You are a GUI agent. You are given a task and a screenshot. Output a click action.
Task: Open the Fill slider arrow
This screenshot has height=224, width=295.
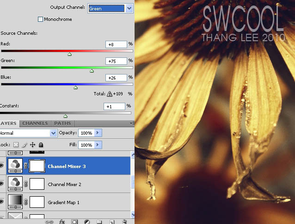[98, 145]
